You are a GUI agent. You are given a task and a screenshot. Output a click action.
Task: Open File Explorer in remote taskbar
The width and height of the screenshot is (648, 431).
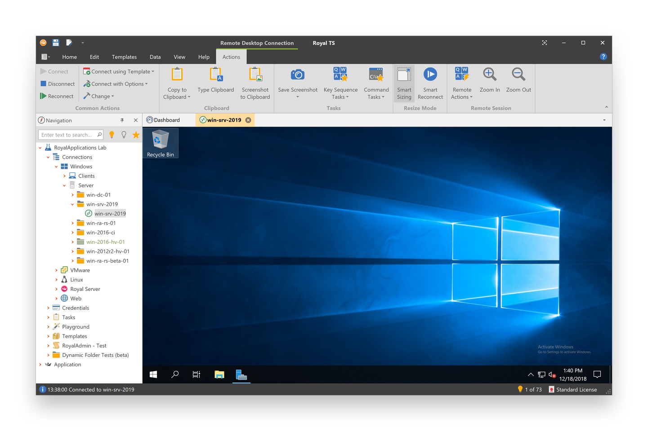click(x=219, y=374)
